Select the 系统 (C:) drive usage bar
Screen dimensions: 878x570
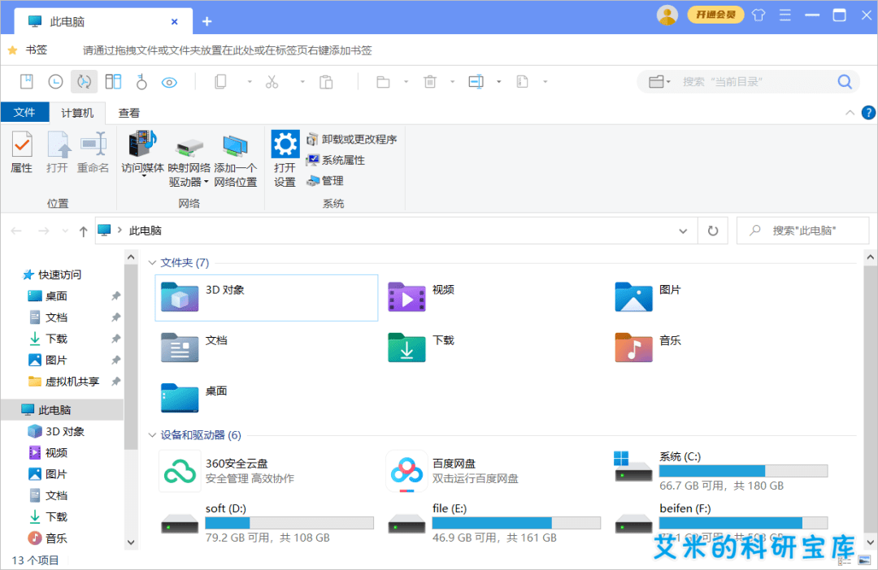tap(743, 471)
